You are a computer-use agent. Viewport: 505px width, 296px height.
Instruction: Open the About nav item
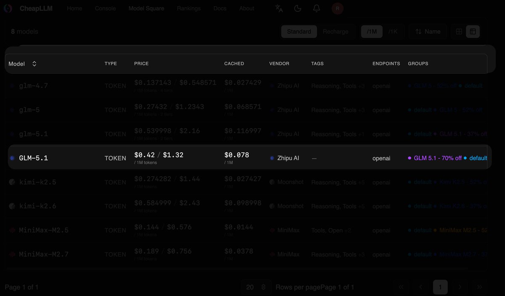pos(247,8)
